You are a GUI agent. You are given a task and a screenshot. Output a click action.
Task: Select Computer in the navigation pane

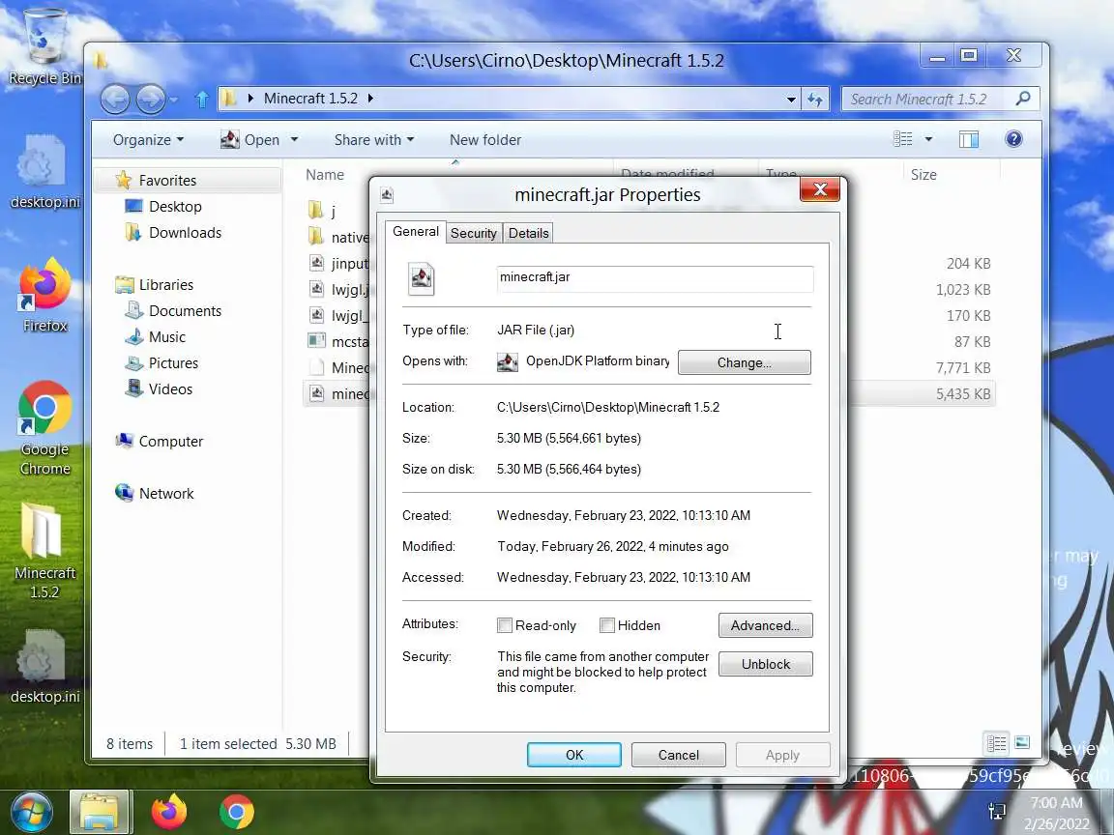(160, 442)
